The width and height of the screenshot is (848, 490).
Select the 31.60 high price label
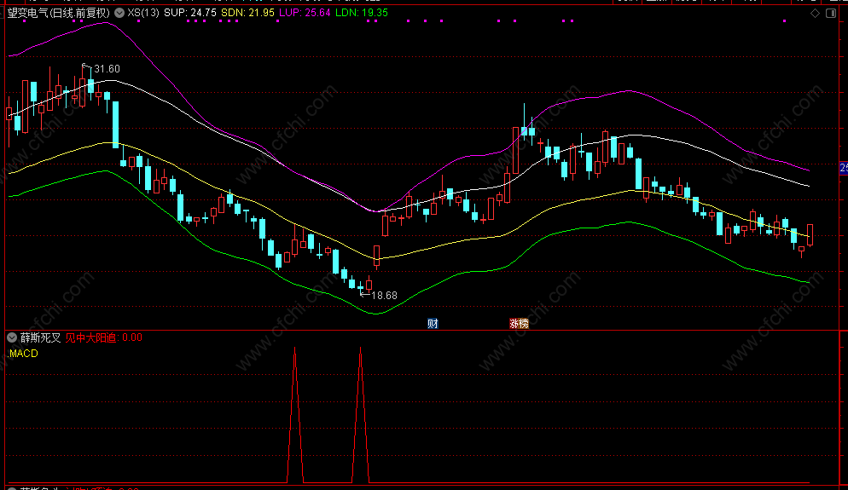(x=107, y=69)
